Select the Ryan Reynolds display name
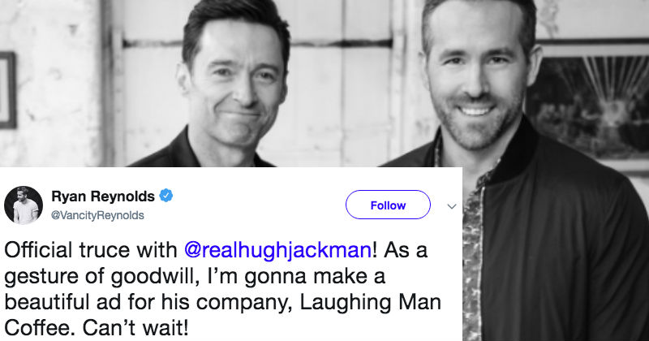The image size is (649, 341). click(x=103, y=196)
